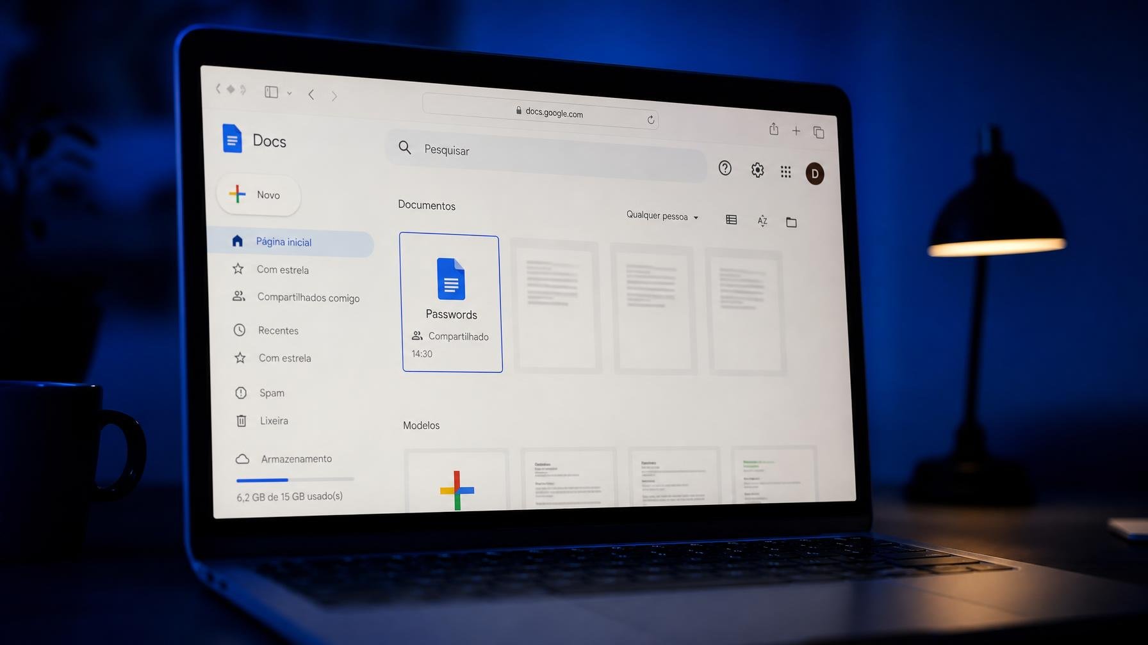This screenshot has height=645, width=1148.
Task: Click the storage usage progress bar
Action: (295, 479)
